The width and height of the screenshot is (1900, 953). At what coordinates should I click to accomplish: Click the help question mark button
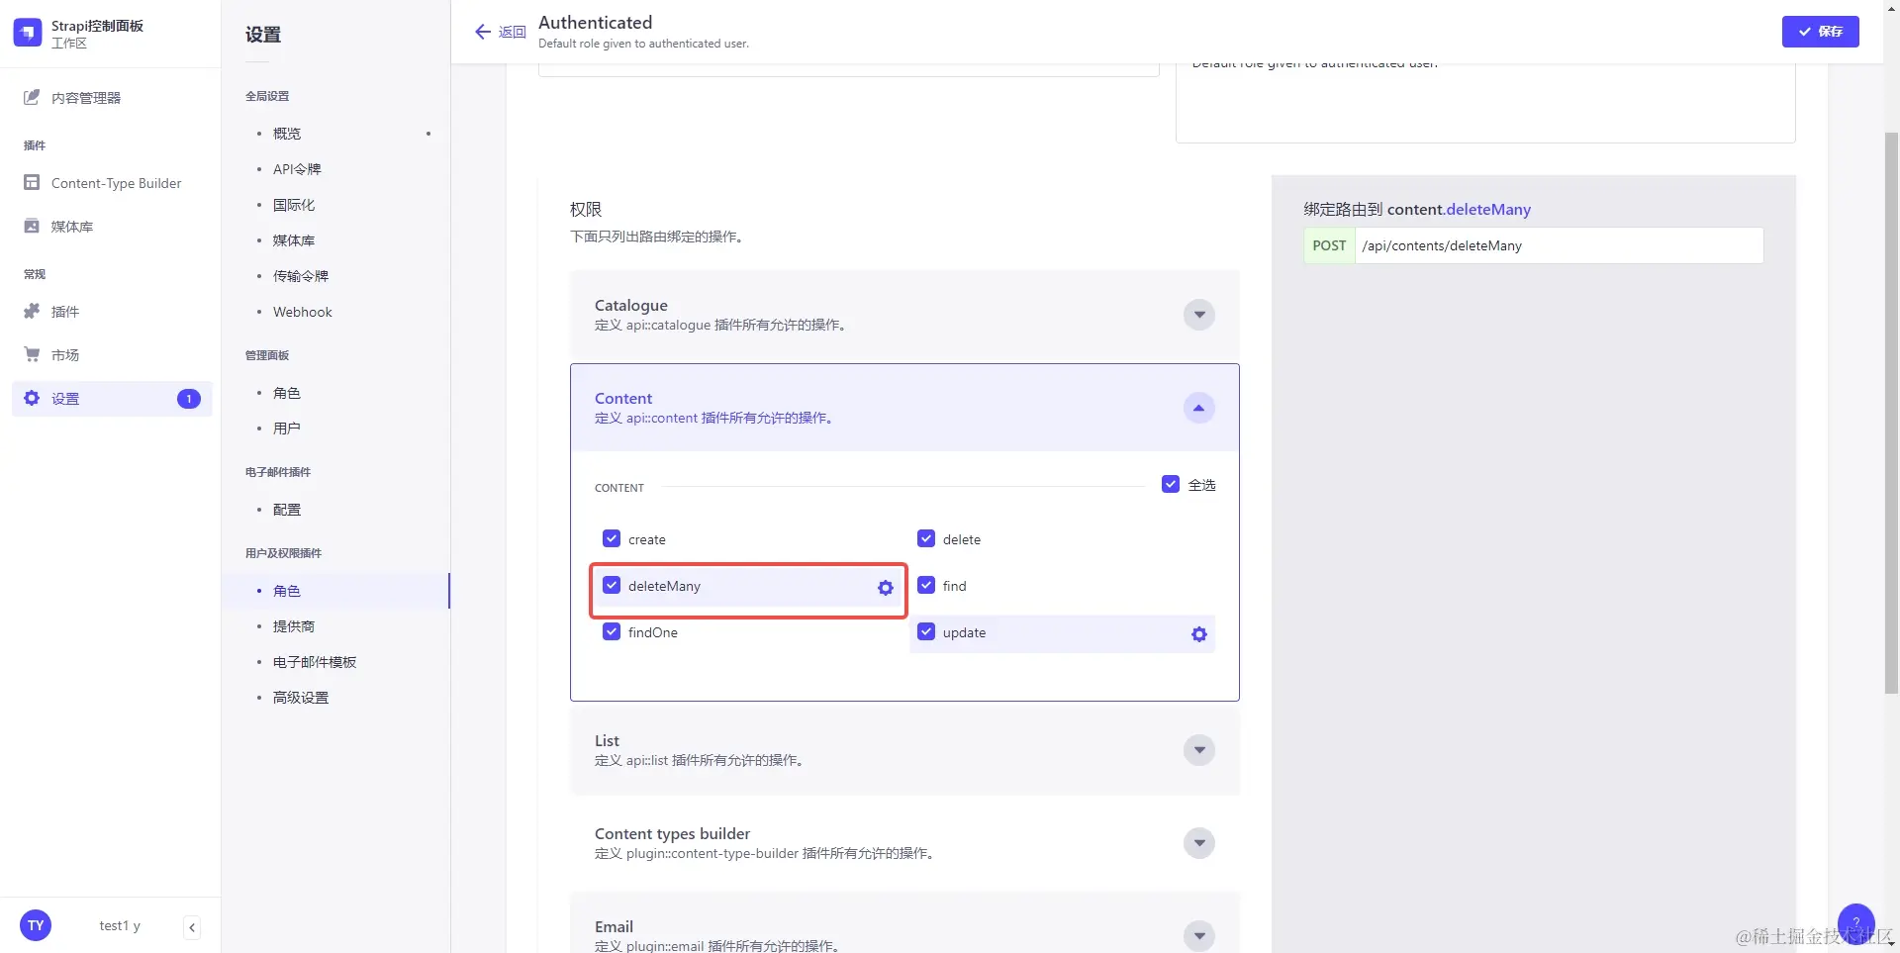pos(1855,922)
